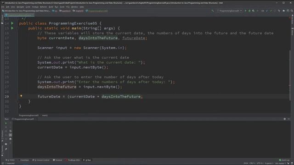Build the project with the hammer icon
Image resolution: width=294 pixels, height=165 pixels.
coord(212,11)
